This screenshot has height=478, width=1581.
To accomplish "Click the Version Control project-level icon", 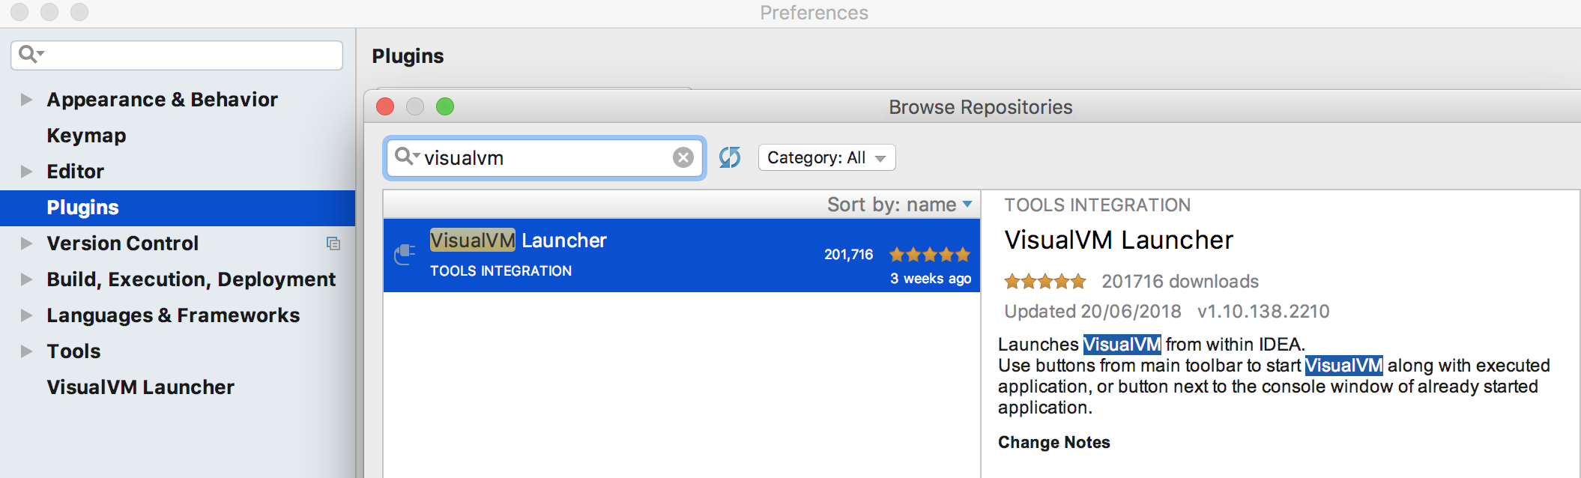I will 333,243.
